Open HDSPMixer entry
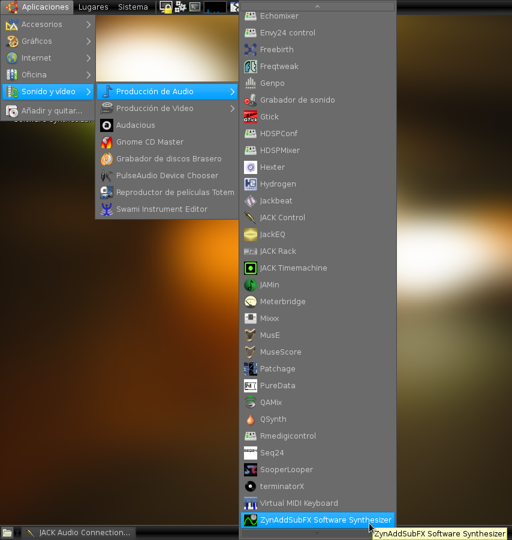 coord(318,151)
